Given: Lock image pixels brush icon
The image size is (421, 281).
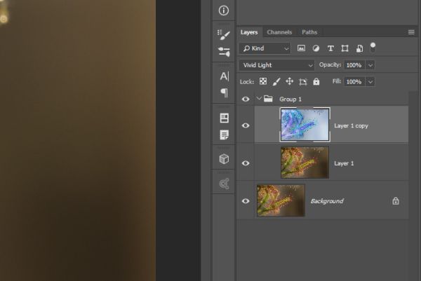Looking at the screenshot, I should pos(276,81).
